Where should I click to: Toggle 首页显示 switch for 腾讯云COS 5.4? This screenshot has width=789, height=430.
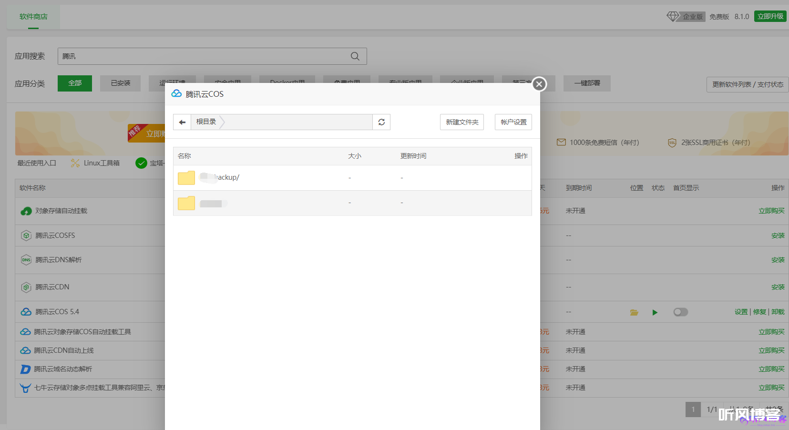click(x=680, y=312)
